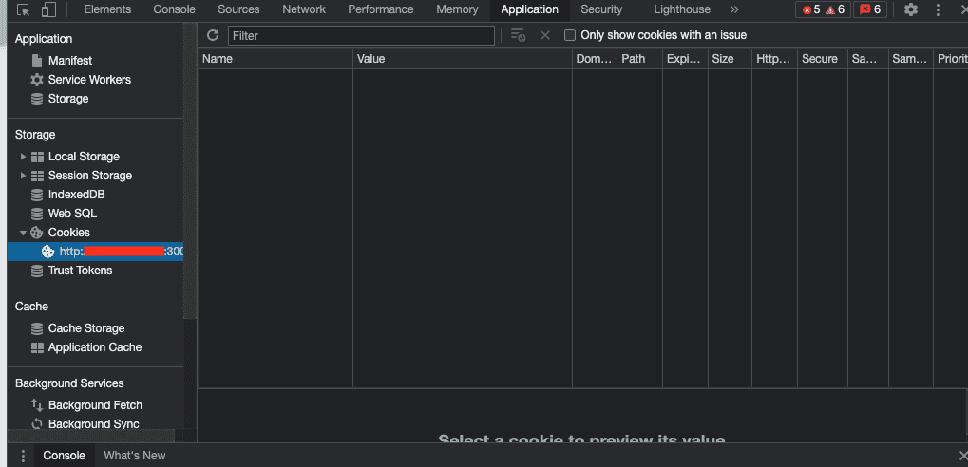Image resolution: width=968 pixels, height=467 pixels.
Task: Click the Cookies cookie icon
Action: [x=37, y=233]
